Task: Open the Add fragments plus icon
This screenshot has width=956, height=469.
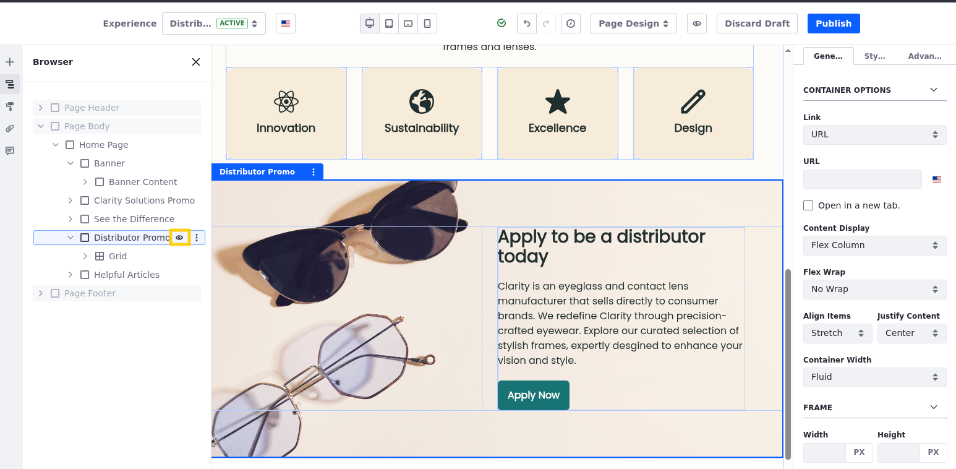Action: 10,62
